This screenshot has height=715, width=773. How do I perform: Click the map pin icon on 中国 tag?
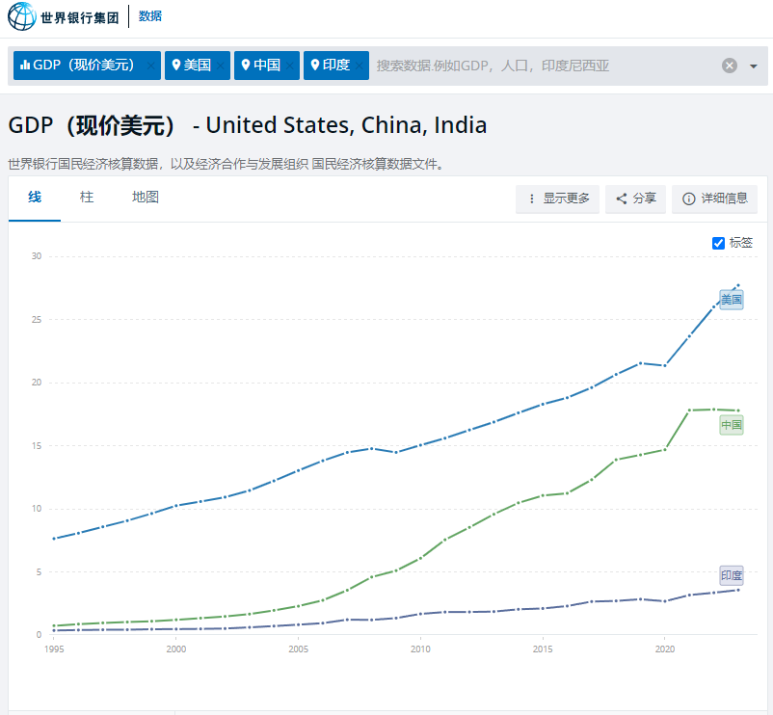(246, 66)
